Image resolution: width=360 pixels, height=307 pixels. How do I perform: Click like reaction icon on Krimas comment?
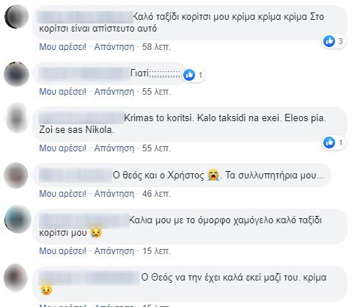[x=329, y=142]
